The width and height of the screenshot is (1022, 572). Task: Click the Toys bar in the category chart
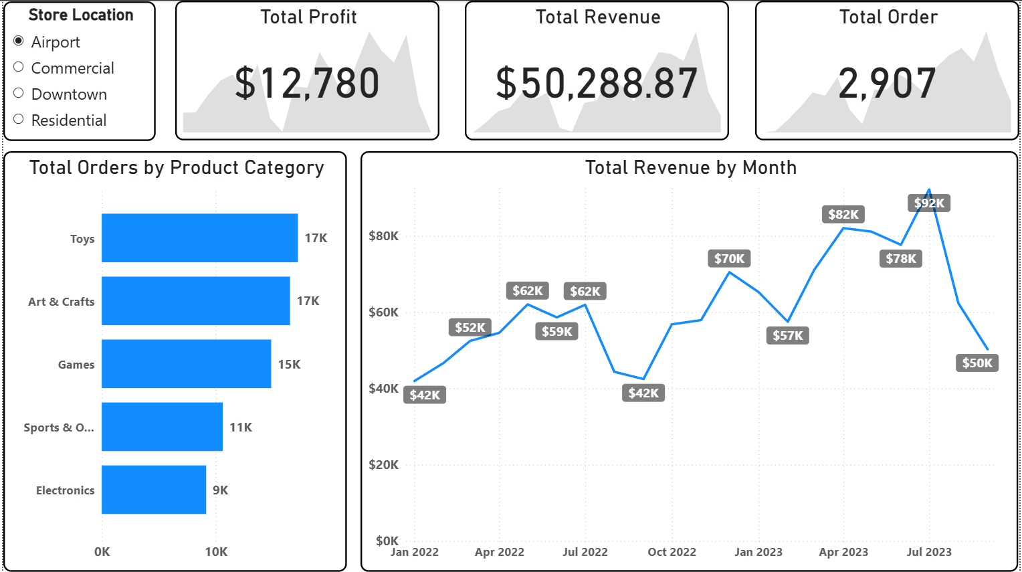(x=199, y=238)
